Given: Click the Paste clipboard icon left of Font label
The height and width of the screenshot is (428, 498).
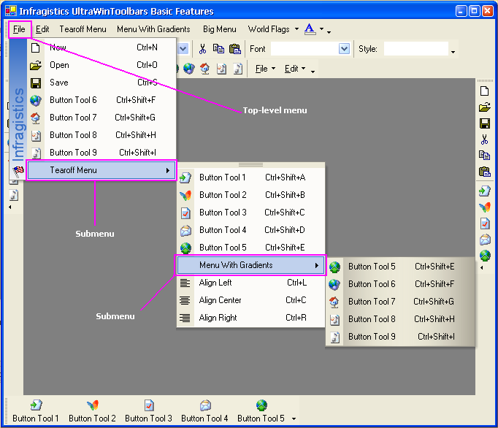Looking at the screenshot, I should coord(234,49).
